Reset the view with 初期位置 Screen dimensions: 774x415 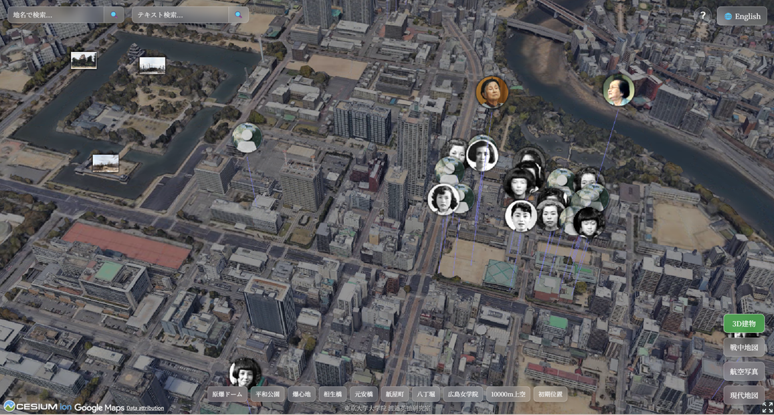551,394
